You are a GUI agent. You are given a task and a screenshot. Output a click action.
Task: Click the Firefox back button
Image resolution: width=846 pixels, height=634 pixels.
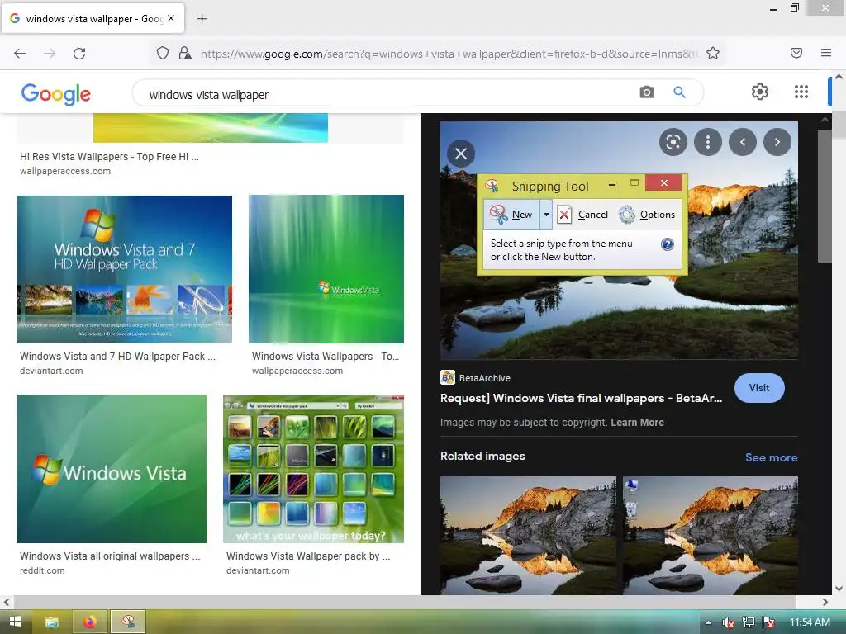(20, 54)
